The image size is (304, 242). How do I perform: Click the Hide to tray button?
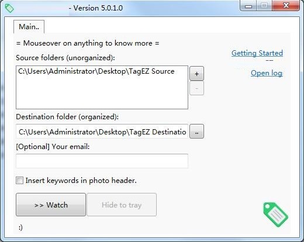pos(122,205)
